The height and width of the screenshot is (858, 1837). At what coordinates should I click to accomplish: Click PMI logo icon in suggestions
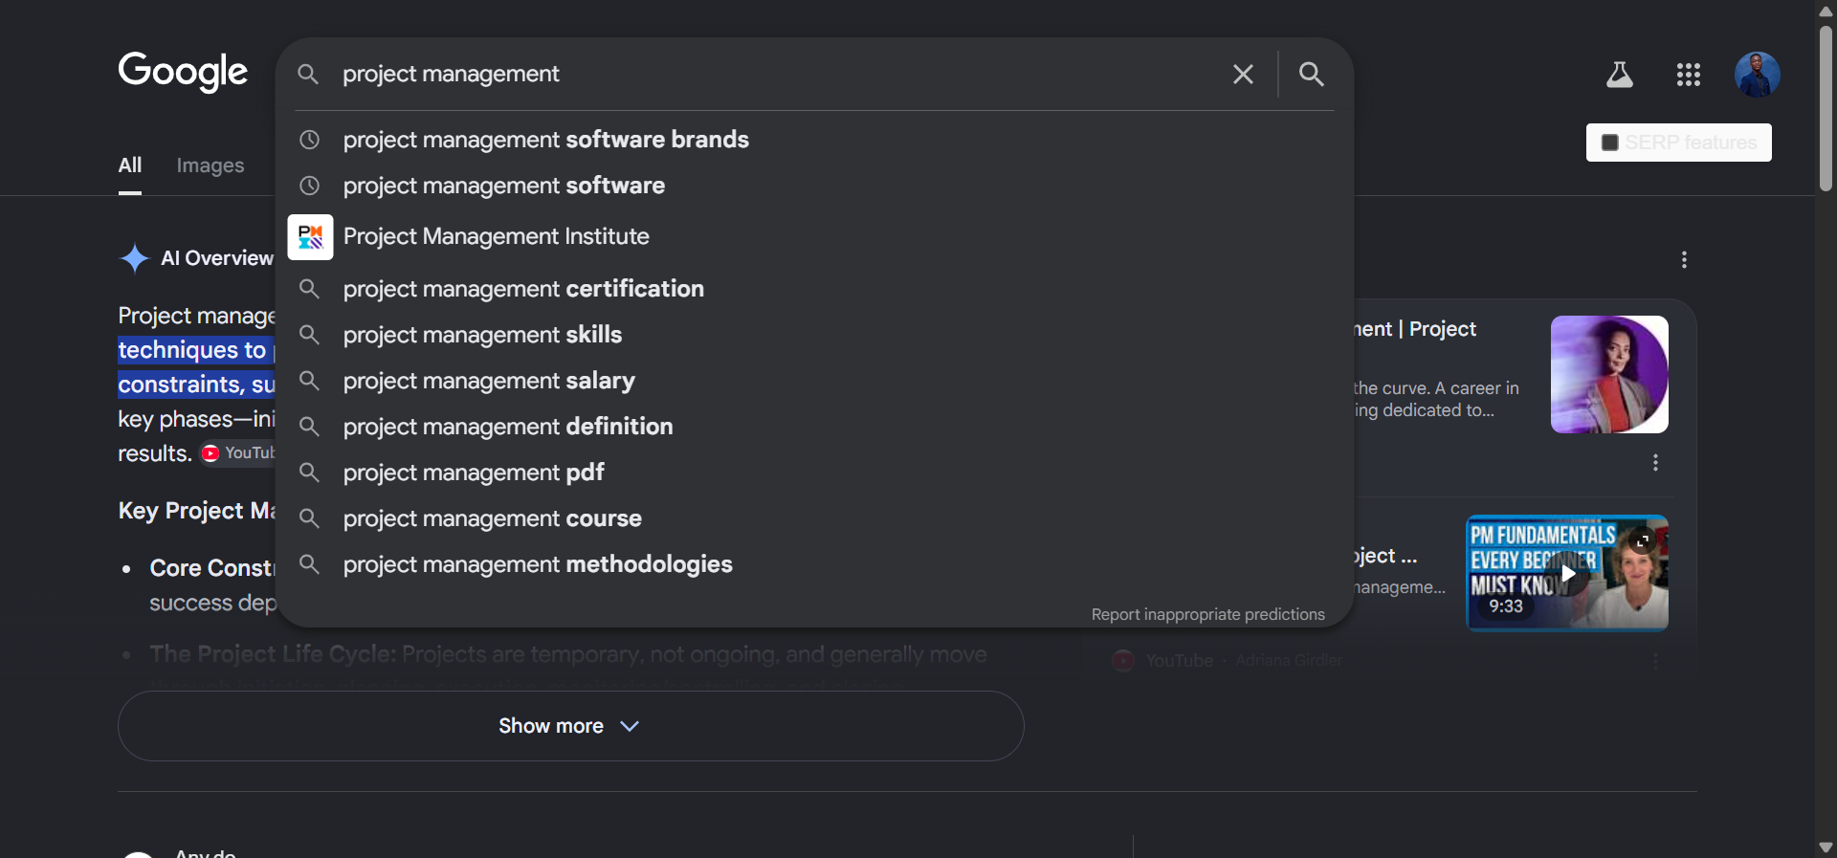[x=310, y=237]
